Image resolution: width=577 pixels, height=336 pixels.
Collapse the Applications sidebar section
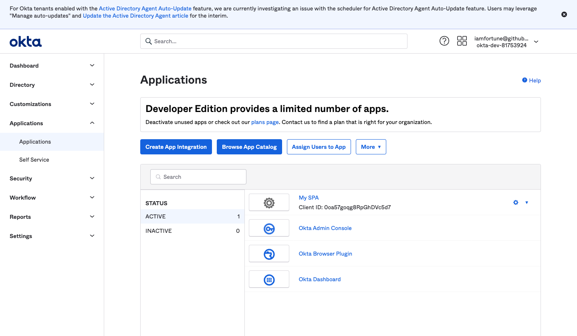pyautogui.click(x=52, y=123)
